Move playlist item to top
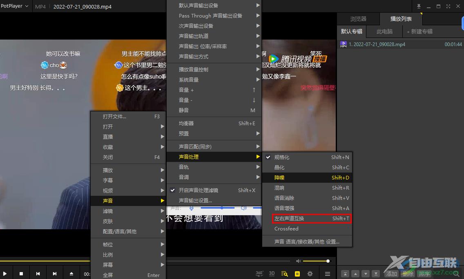Image resolution: width=464 pixels, height=279 pixels. (x=345, y=274)
